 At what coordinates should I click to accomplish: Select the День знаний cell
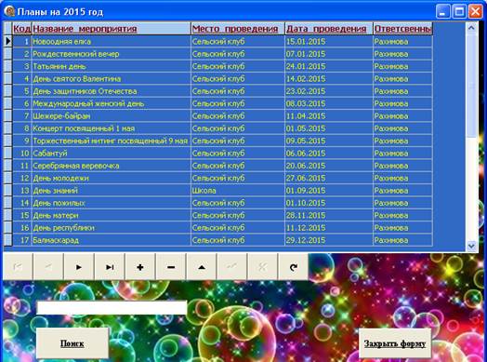pyautogui.click(x=112, y=191)
